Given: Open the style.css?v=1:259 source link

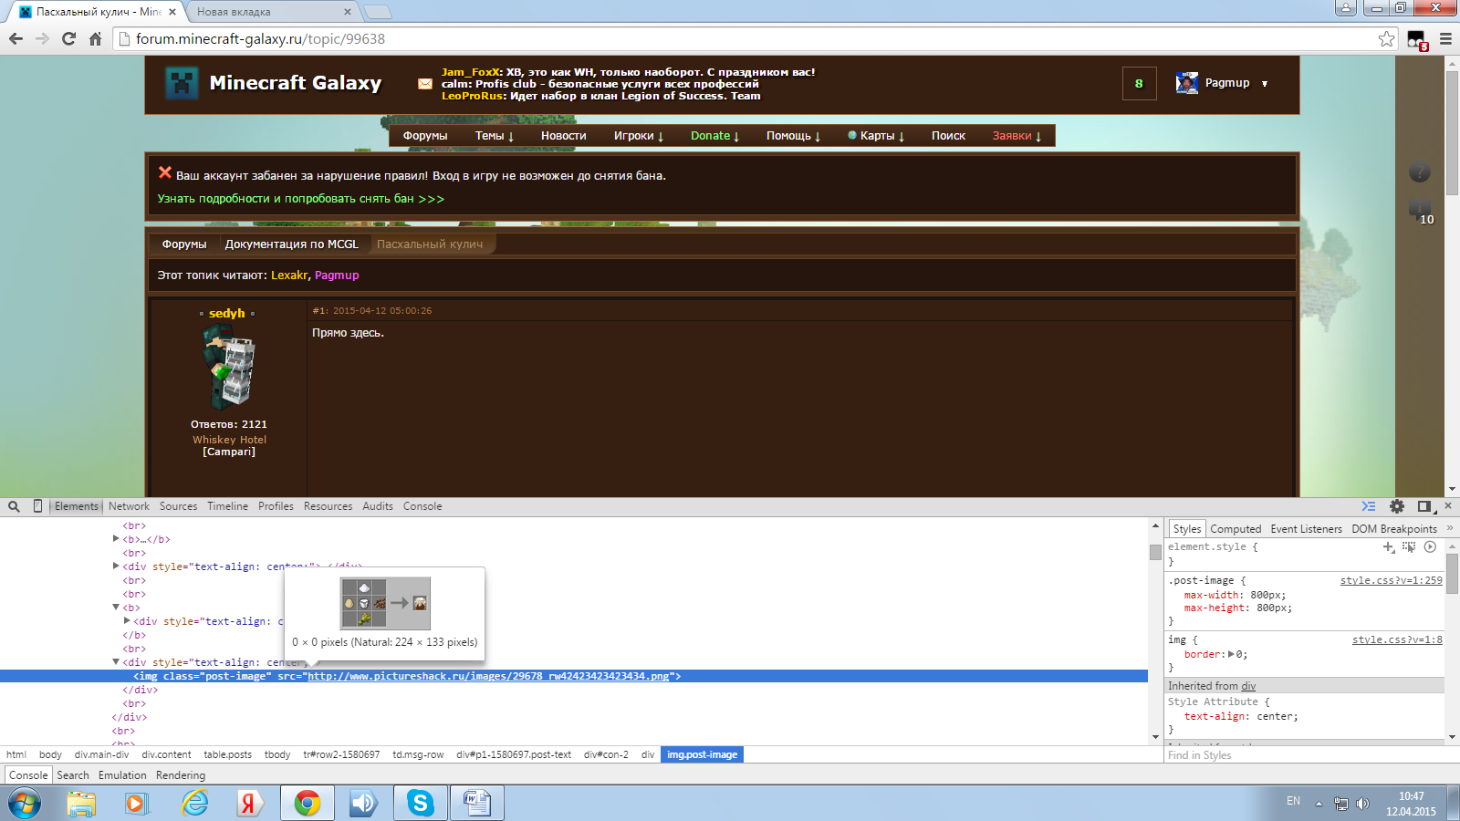Looking at the screenshot, I should pos(1391,580).
